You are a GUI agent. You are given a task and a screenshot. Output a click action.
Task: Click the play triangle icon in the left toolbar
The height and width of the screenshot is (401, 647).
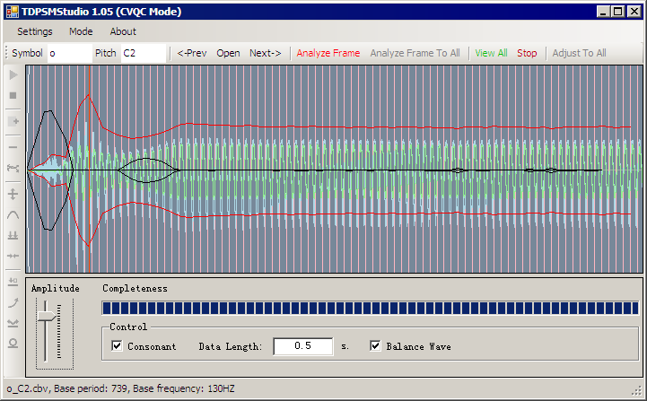[13, 75]
